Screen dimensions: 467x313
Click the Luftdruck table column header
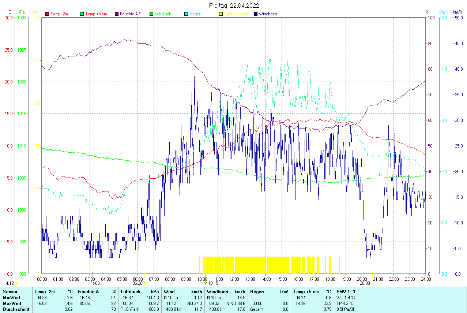[131, 292]
